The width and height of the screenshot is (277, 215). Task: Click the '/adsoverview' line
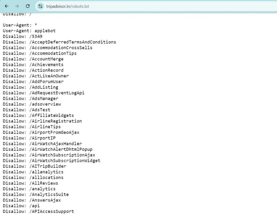[x=32, y=104]
